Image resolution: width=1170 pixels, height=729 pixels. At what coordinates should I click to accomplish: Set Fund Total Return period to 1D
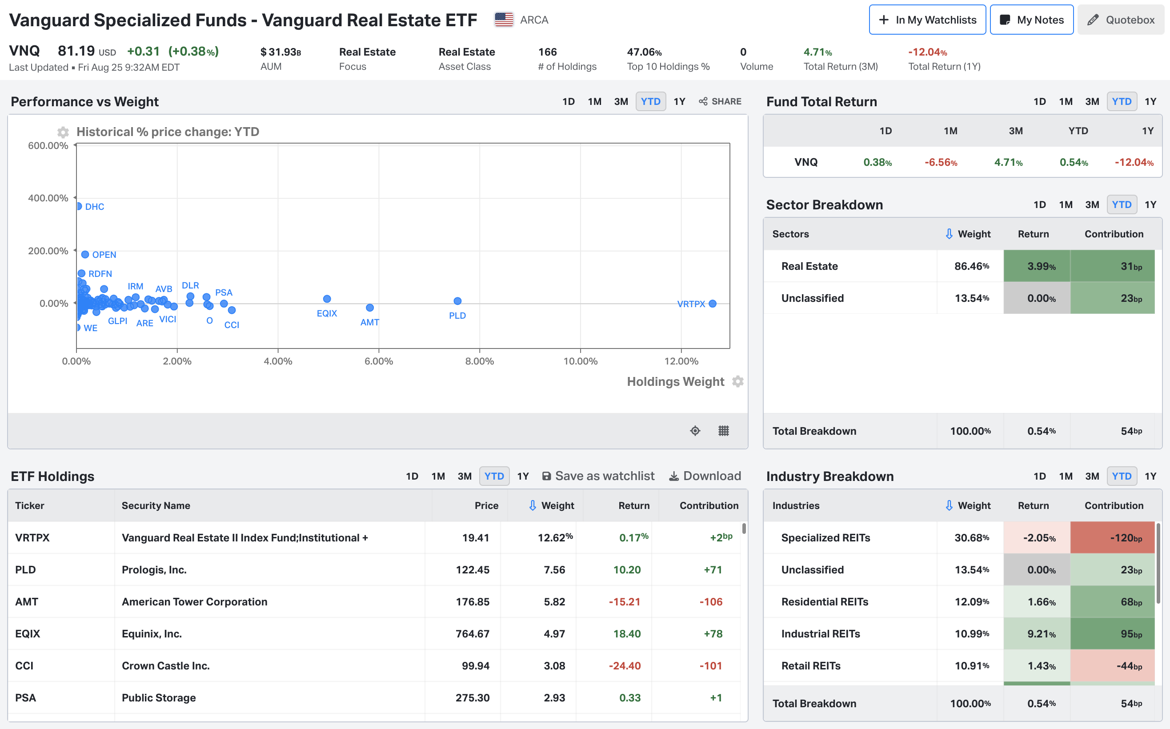click(x=1039, y=101)
